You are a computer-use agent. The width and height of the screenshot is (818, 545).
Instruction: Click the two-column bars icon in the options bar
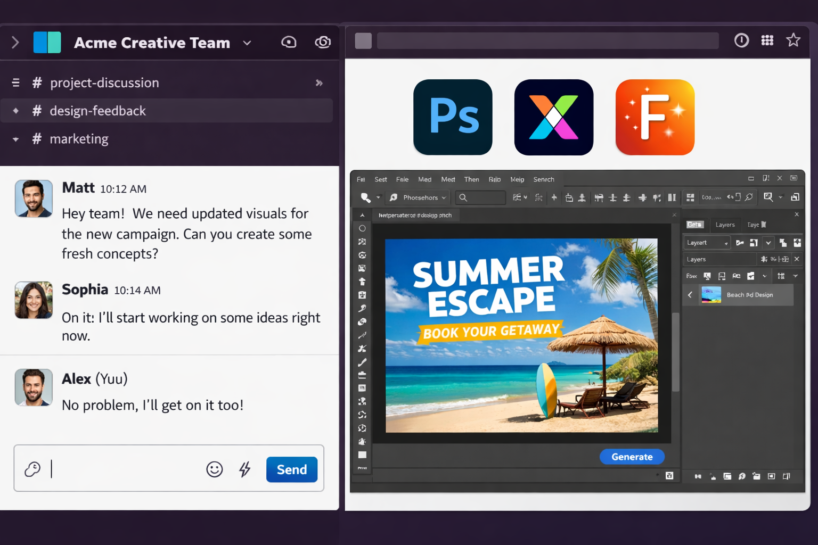672,197
